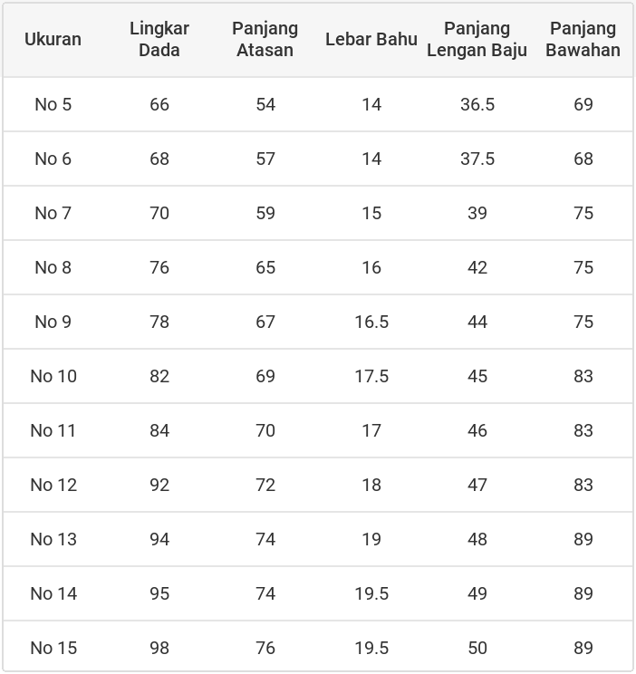Select Lebar Bahu value 16.5 for No 9

(371, 322)
